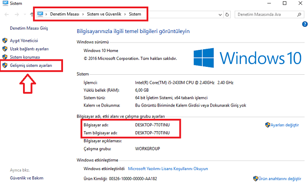Open Denetim Masası breadcrumb
Image resolution: width=308 pixels, height=187 pixels.
[x=65, y=14]
